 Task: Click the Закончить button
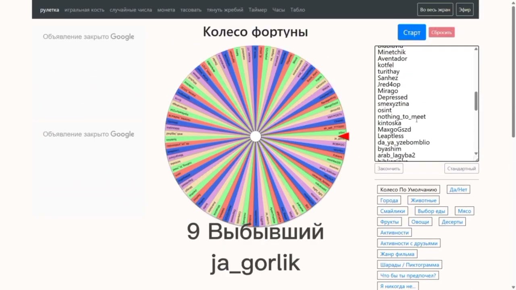[x=389, y=168]
